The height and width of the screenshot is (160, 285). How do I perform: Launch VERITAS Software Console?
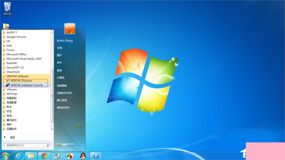(26, 85)
